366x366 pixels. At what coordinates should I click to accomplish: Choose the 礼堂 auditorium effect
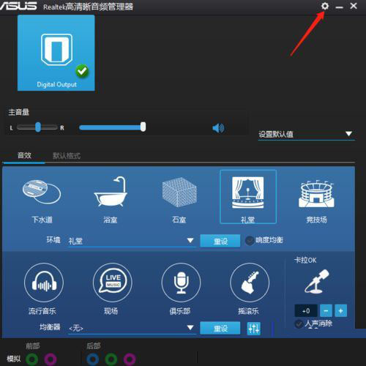click(248, 197)
